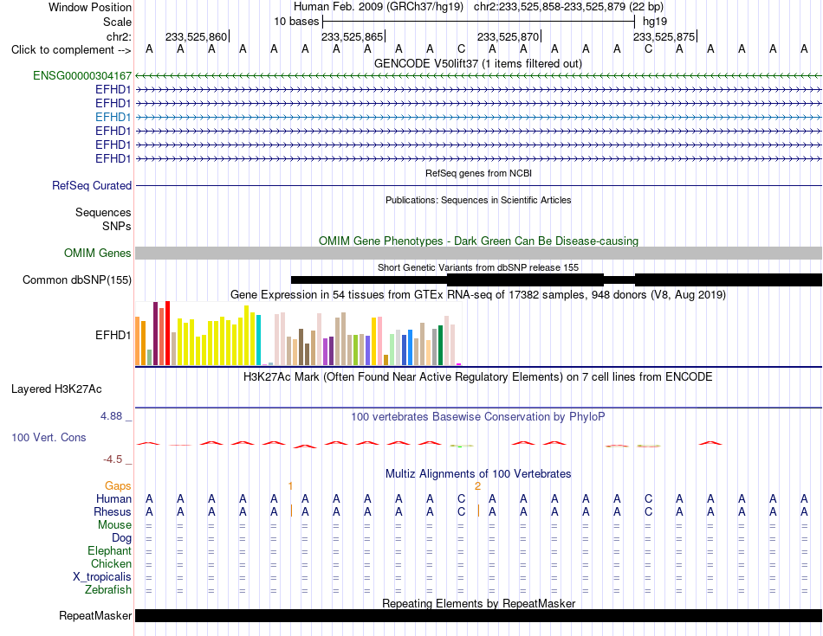Click the OMIM Gene Phenotypes green title
Image resolution: width=823 pixels, height=636 pixels.
478,241
